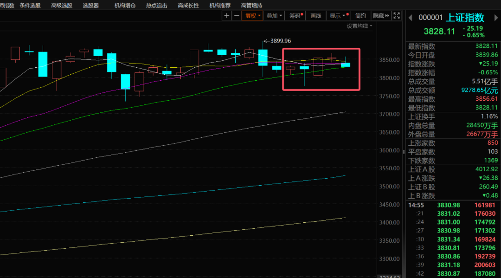This screenshot has height=278, width=501.
Task: Click current index value 3828.11 header
Action: coord(439,31)
